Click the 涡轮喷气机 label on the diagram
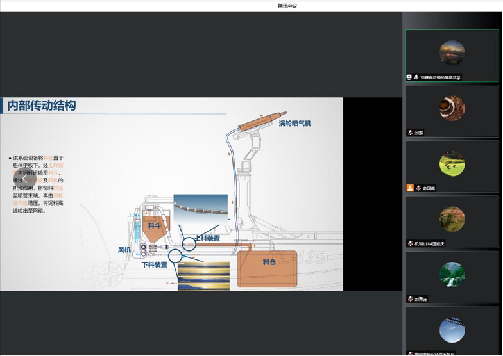This screenshot has height=356, width=503. pyautogui.click(x=294, y=123)
